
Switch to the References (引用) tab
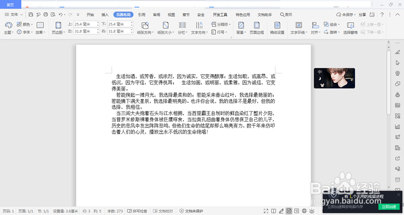[x=141, y=15]
